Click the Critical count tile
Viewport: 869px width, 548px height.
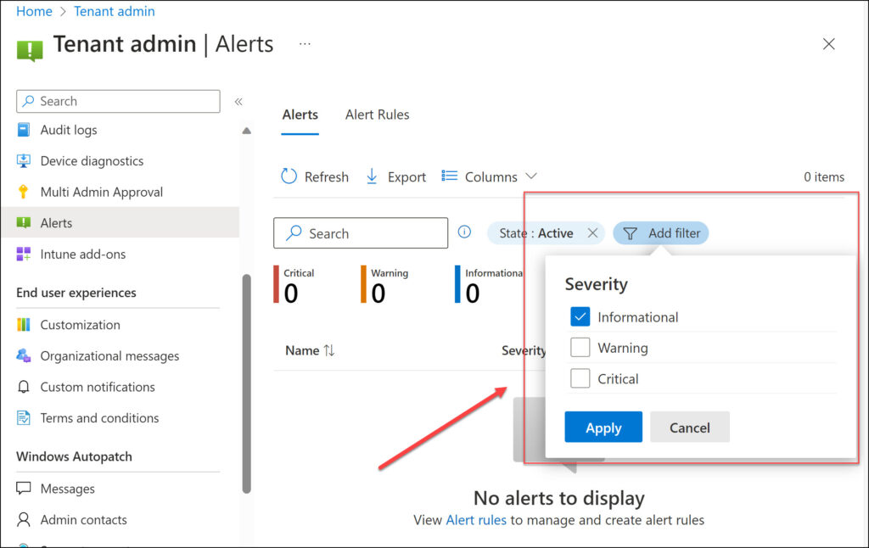[294, 285]
